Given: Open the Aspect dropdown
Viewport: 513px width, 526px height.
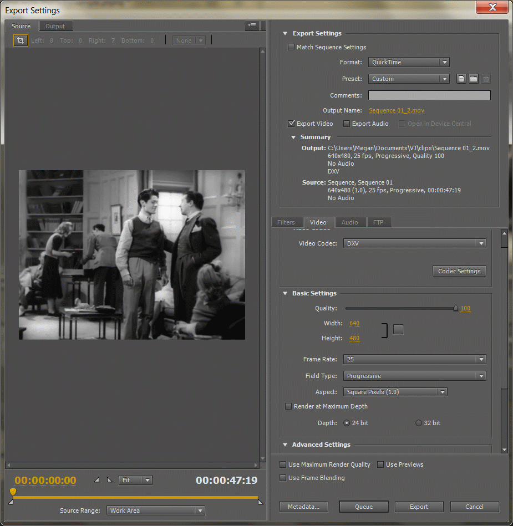Looking at the screenshot, I should click(x=395, y=392).
